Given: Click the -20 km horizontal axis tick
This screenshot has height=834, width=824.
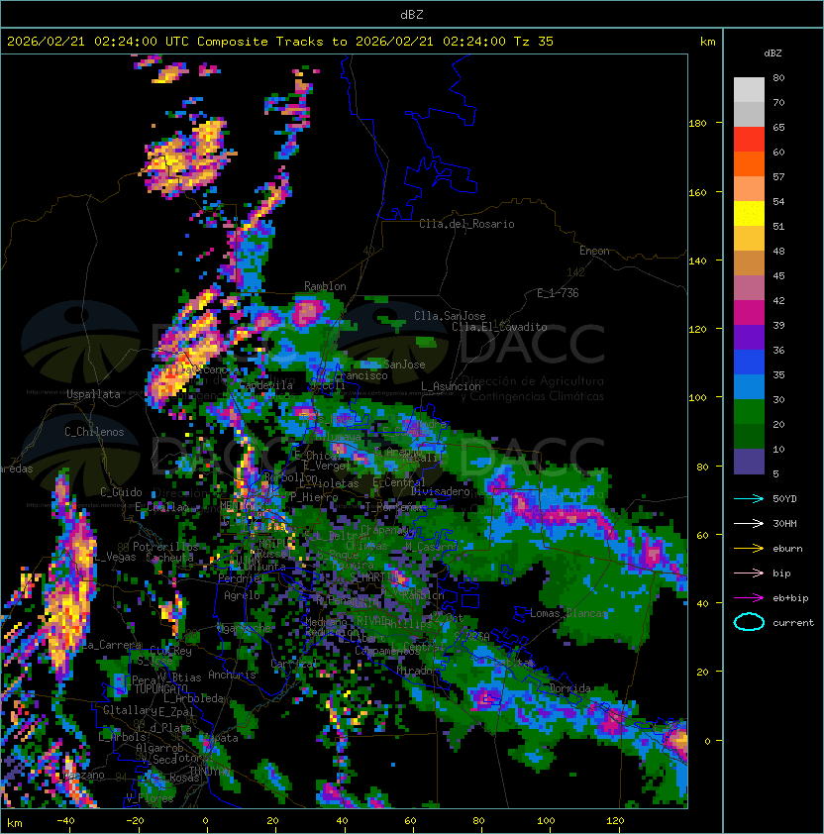Looking at the screenshot, I should [135, 821].
